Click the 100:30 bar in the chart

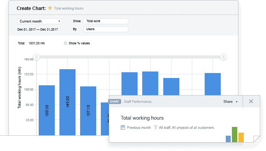point(47,110)
